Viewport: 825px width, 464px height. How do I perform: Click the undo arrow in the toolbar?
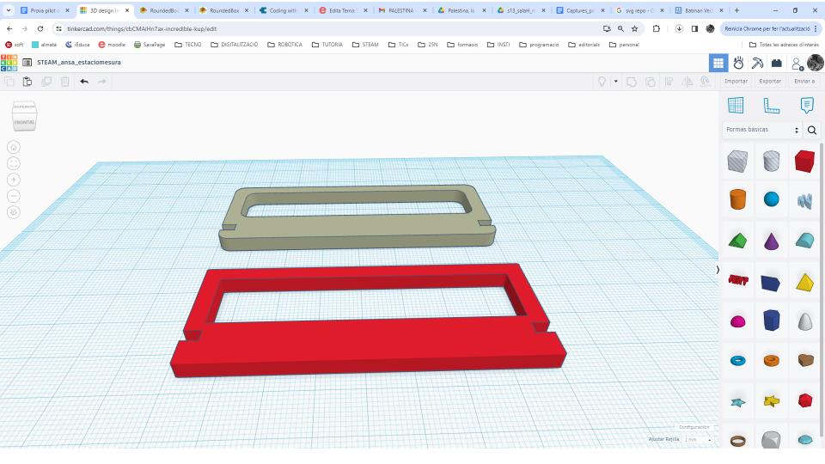point(84,81)
